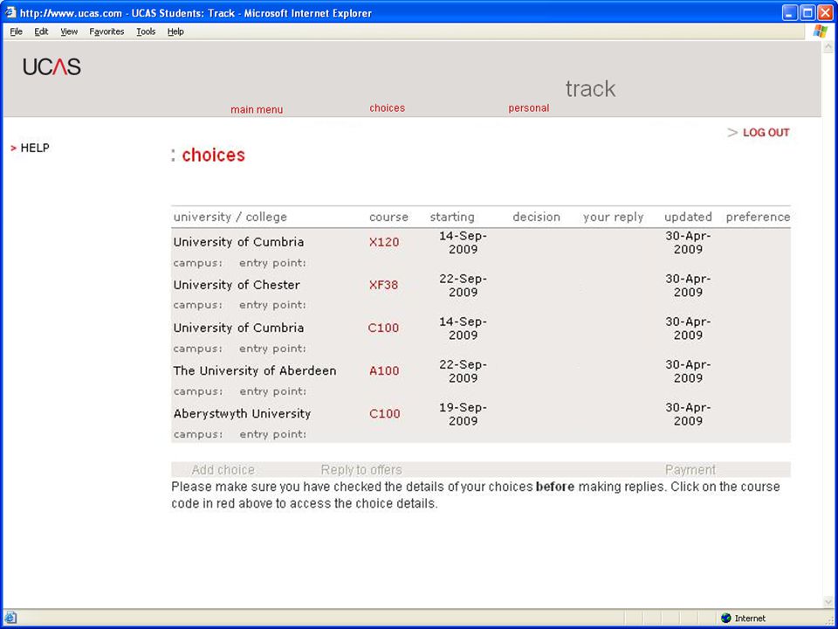The width and height of the screenshot is (838, 629).
Task: Click the Add choice button
Action: [x=223, y=470]
